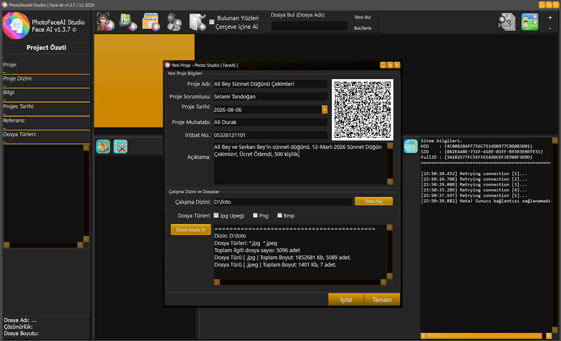Enable the Jpg (Jpeg) file type checkbox
The height and width of the screenshot is (341, 561).
click(x=216, y=215)
